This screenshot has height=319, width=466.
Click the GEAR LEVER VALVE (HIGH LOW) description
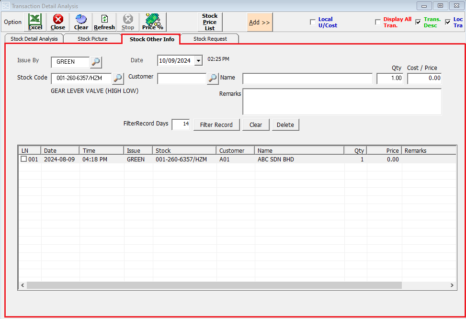coord(94,91)
